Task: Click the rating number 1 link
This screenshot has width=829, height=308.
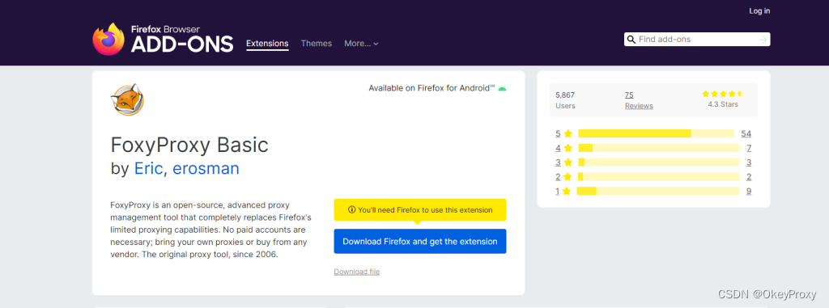Action: click(557, 191)
